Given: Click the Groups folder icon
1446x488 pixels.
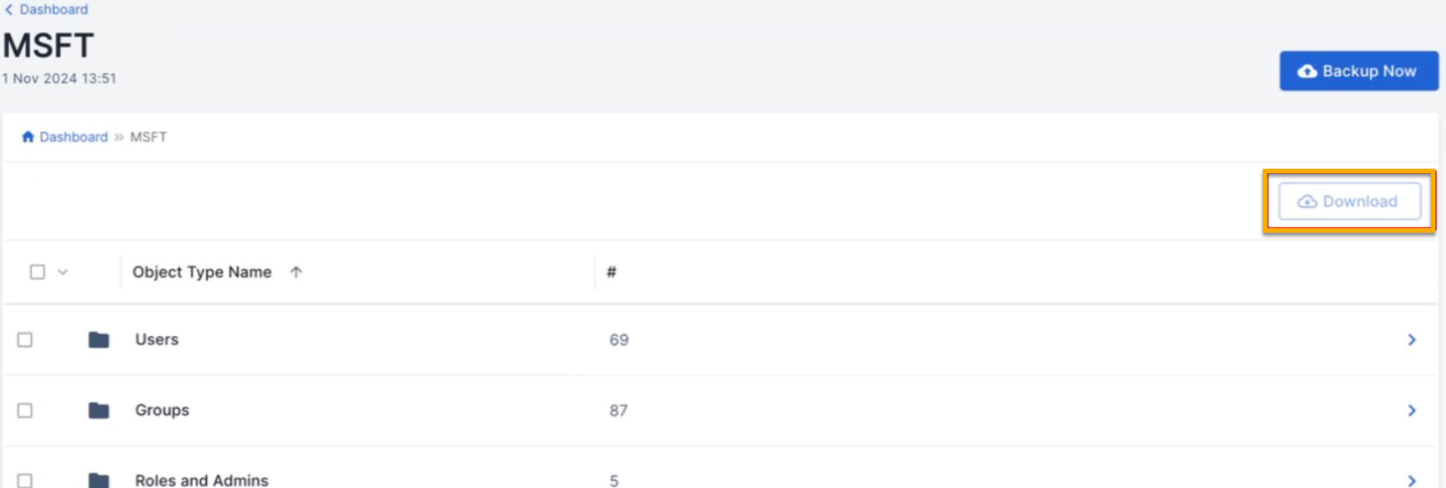Looking at the screenshot, I should pos(99,410).
